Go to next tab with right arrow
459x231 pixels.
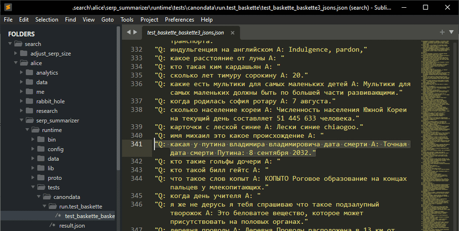coord(135,32)
